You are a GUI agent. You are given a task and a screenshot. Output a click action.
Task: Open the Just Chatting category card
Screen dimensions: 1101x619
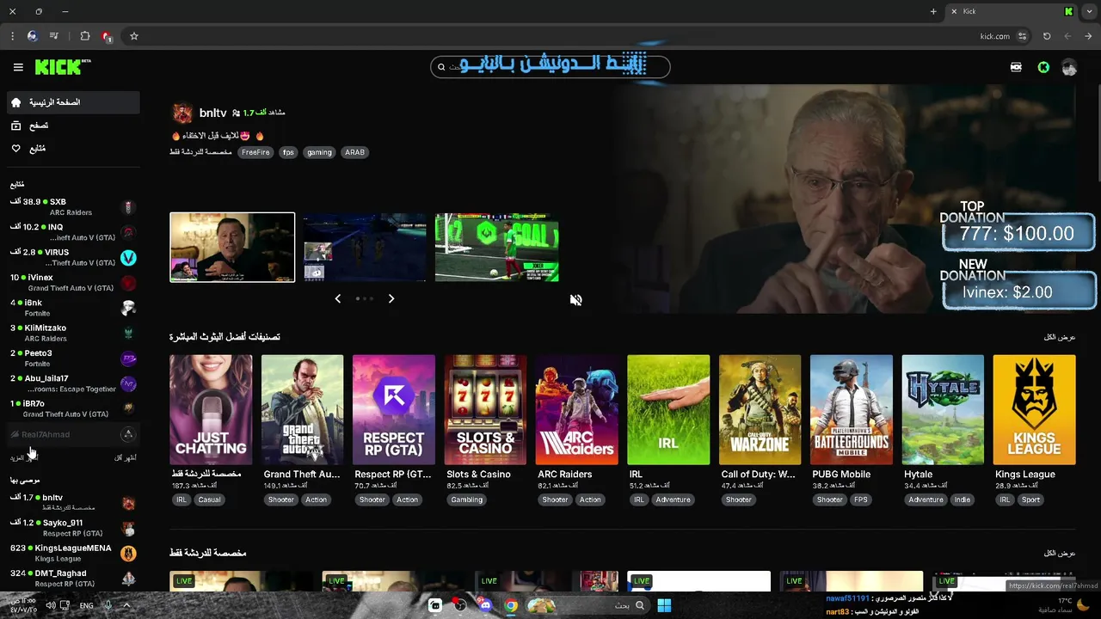click(x=211, y=410)
